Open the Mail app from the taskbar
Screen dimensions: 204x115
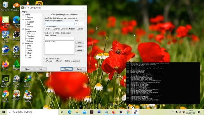coord(84,112)
